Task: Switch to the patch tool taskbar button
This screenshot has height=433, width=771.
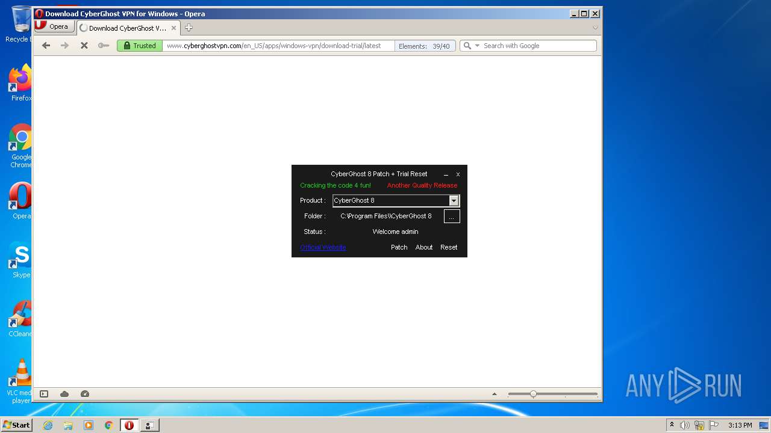Action: pos(150,425)
